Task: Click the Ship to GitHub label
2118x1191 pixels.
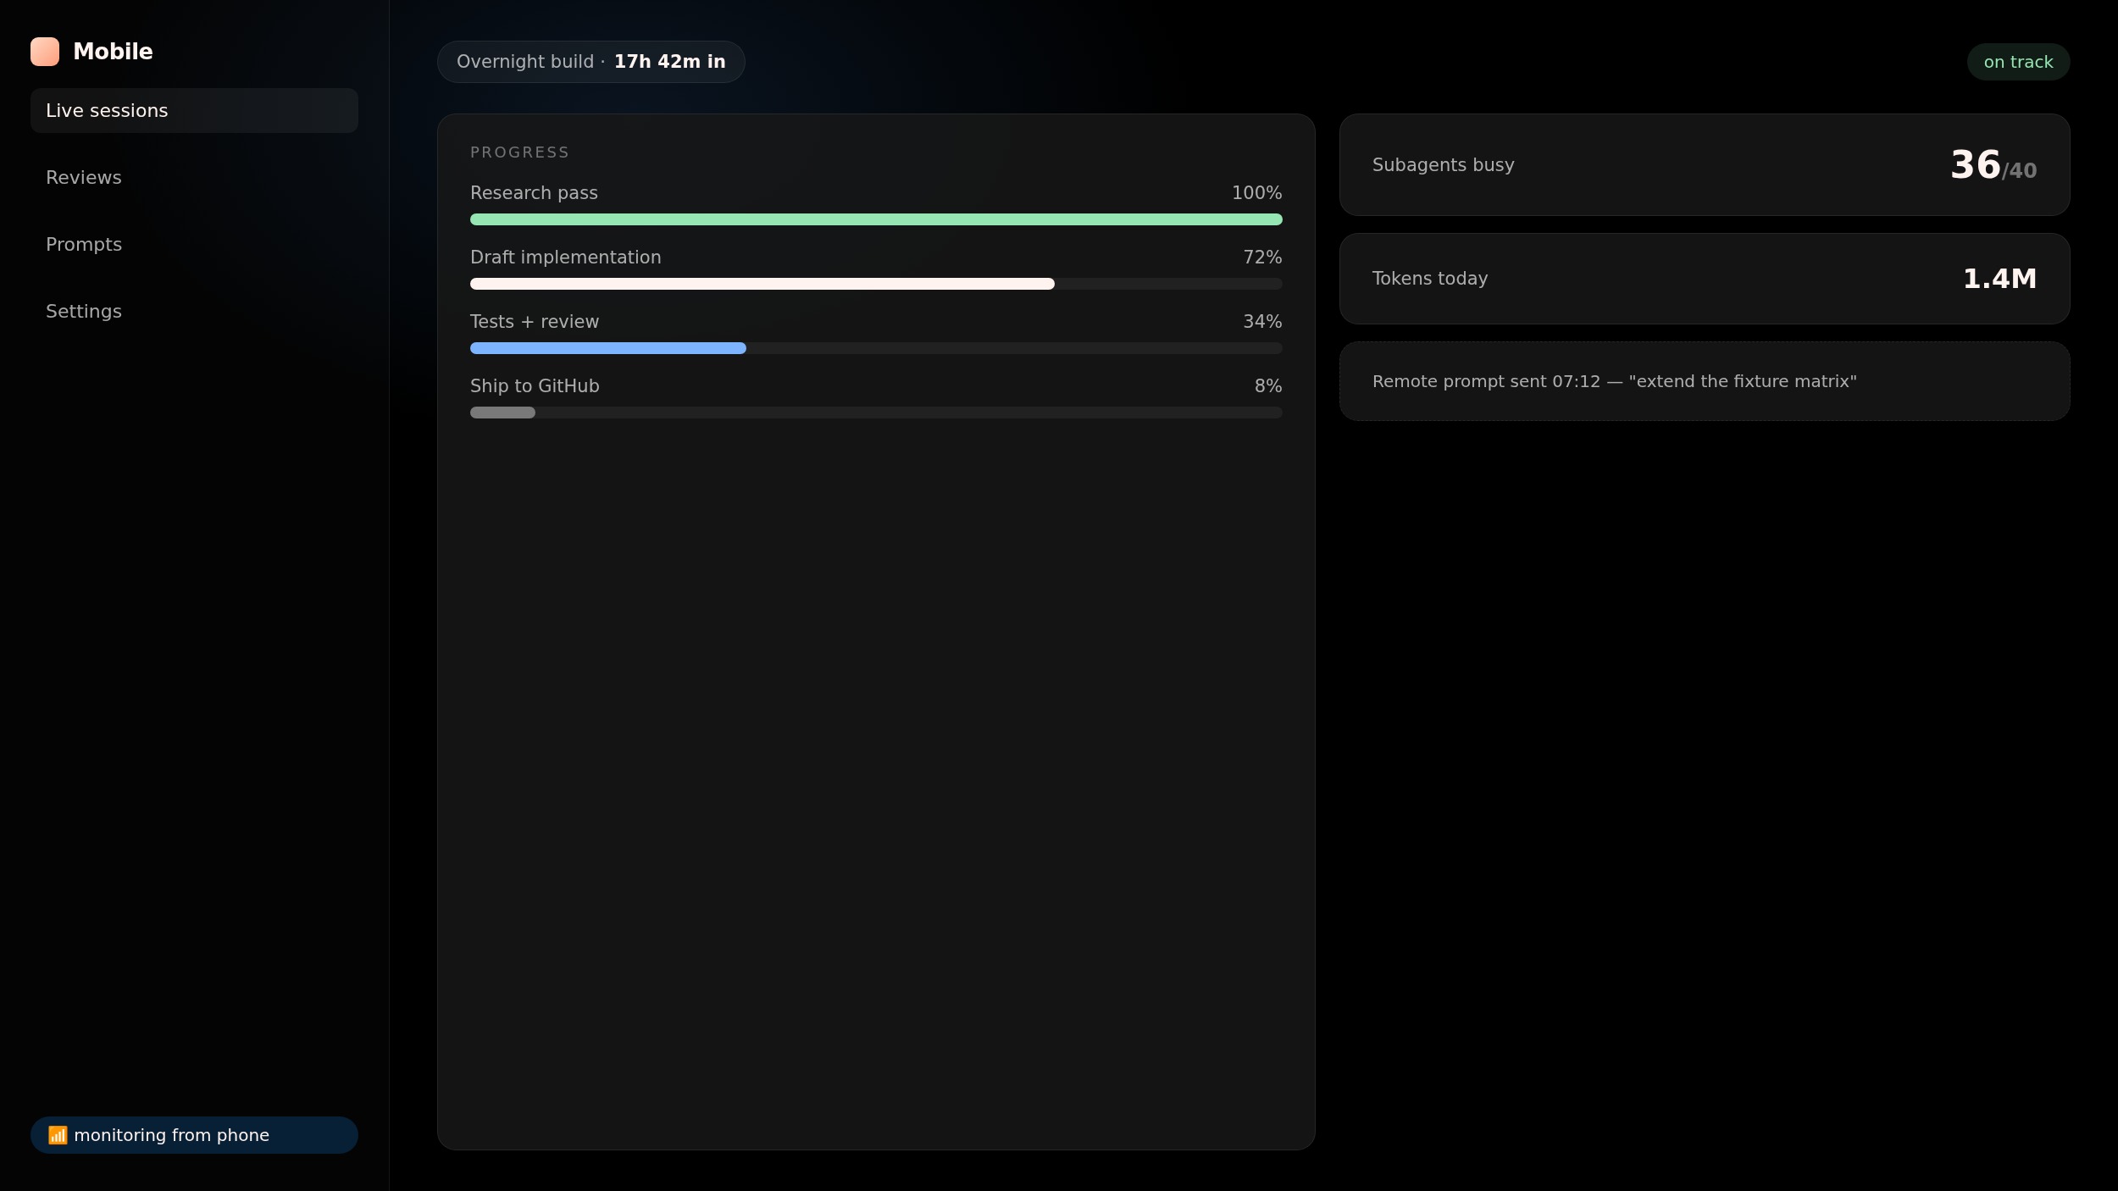Action: pos(535,386)
